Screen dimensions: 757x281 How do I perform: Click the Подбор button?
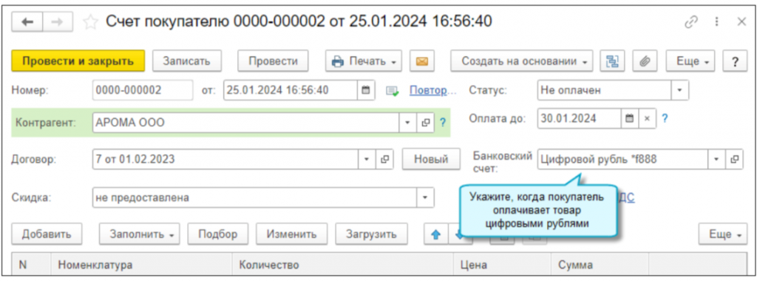[x=218, y=234]
